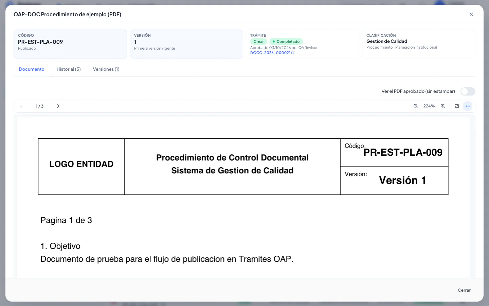Viewport: 489px width, 306px height.
Task: Zoom in on the PDF viewer
Action: (443, 106)
